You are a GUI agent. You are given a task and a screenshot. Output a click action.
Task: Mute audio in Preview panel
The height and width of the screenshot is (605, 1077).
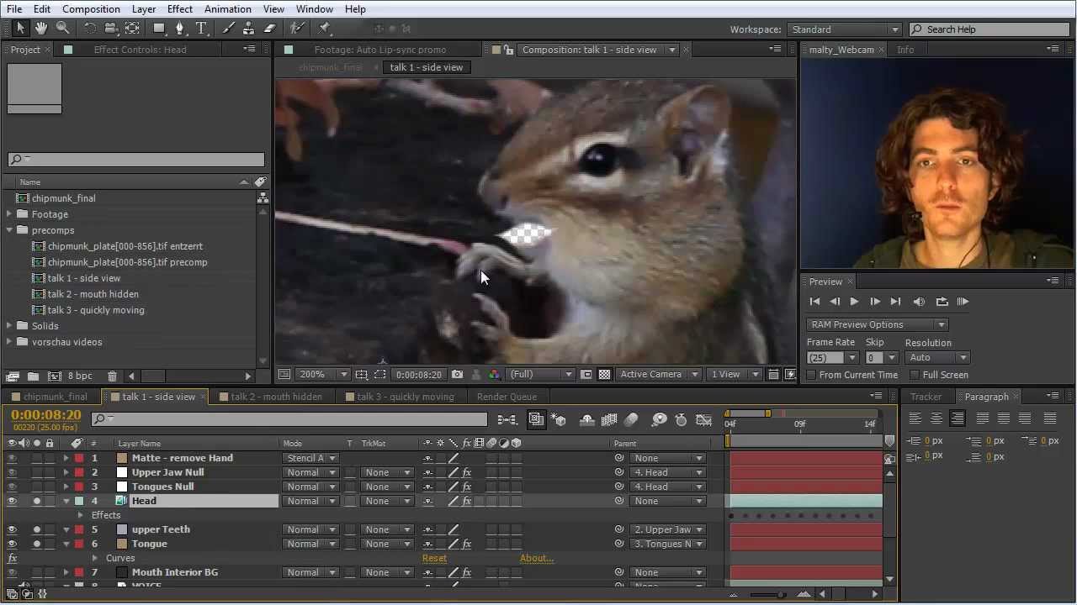(x=919, y=302)
